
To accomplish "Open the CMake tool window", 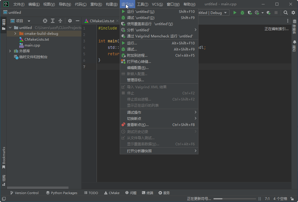I will [x=112, y=193].
